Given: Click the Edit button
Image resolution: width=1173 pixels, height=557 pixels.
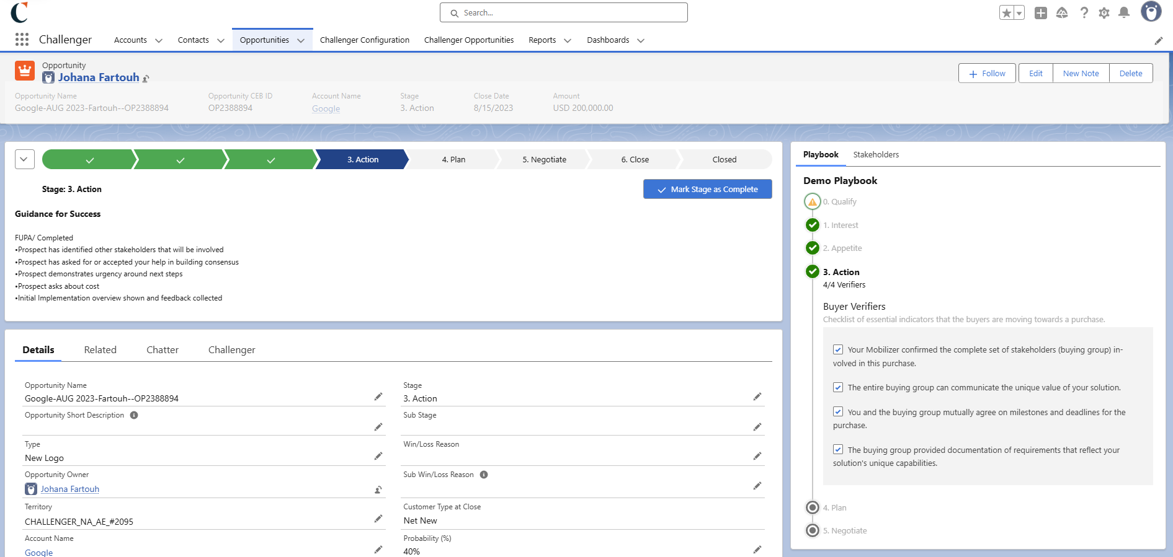Looking at the screenshot, I should click(x=1036, y=73).
